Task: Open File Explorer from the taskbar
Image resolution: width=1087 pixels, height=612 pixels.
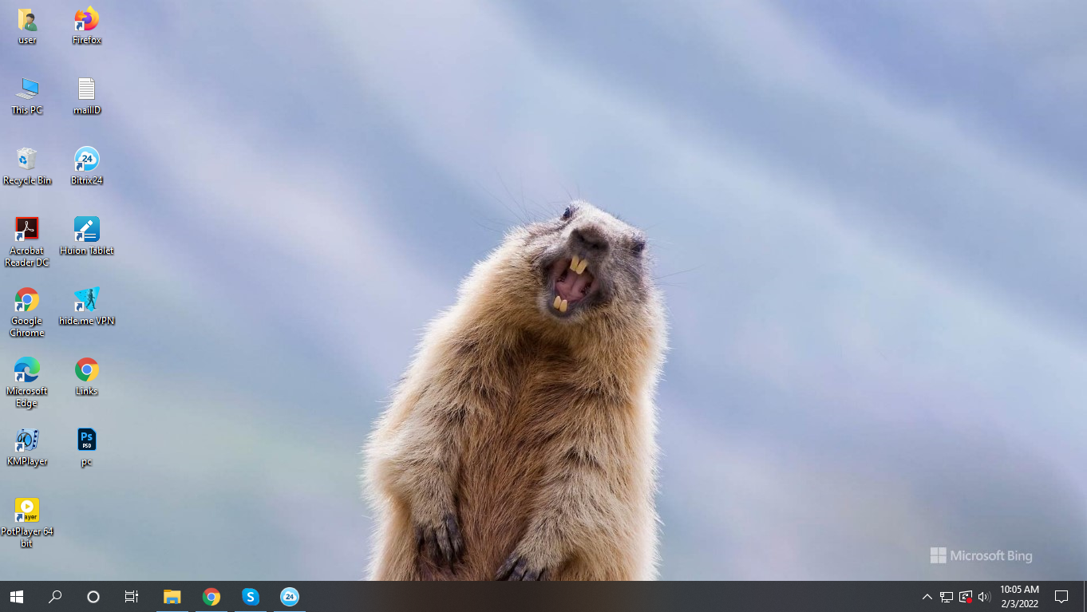Action: [x=172, y=597]
